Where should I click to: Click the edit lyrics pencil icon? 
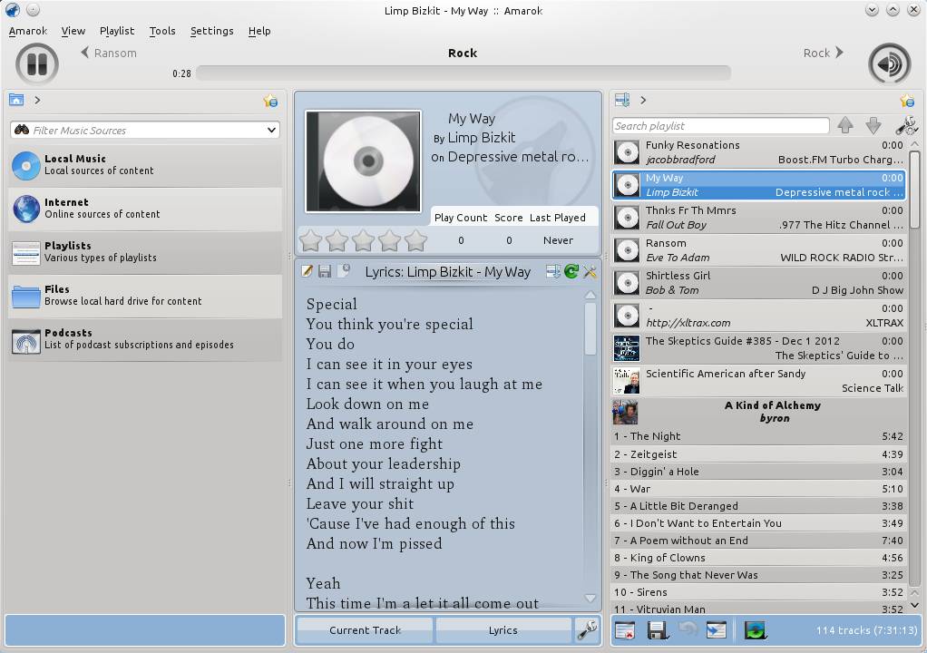[x=307, y=271]
